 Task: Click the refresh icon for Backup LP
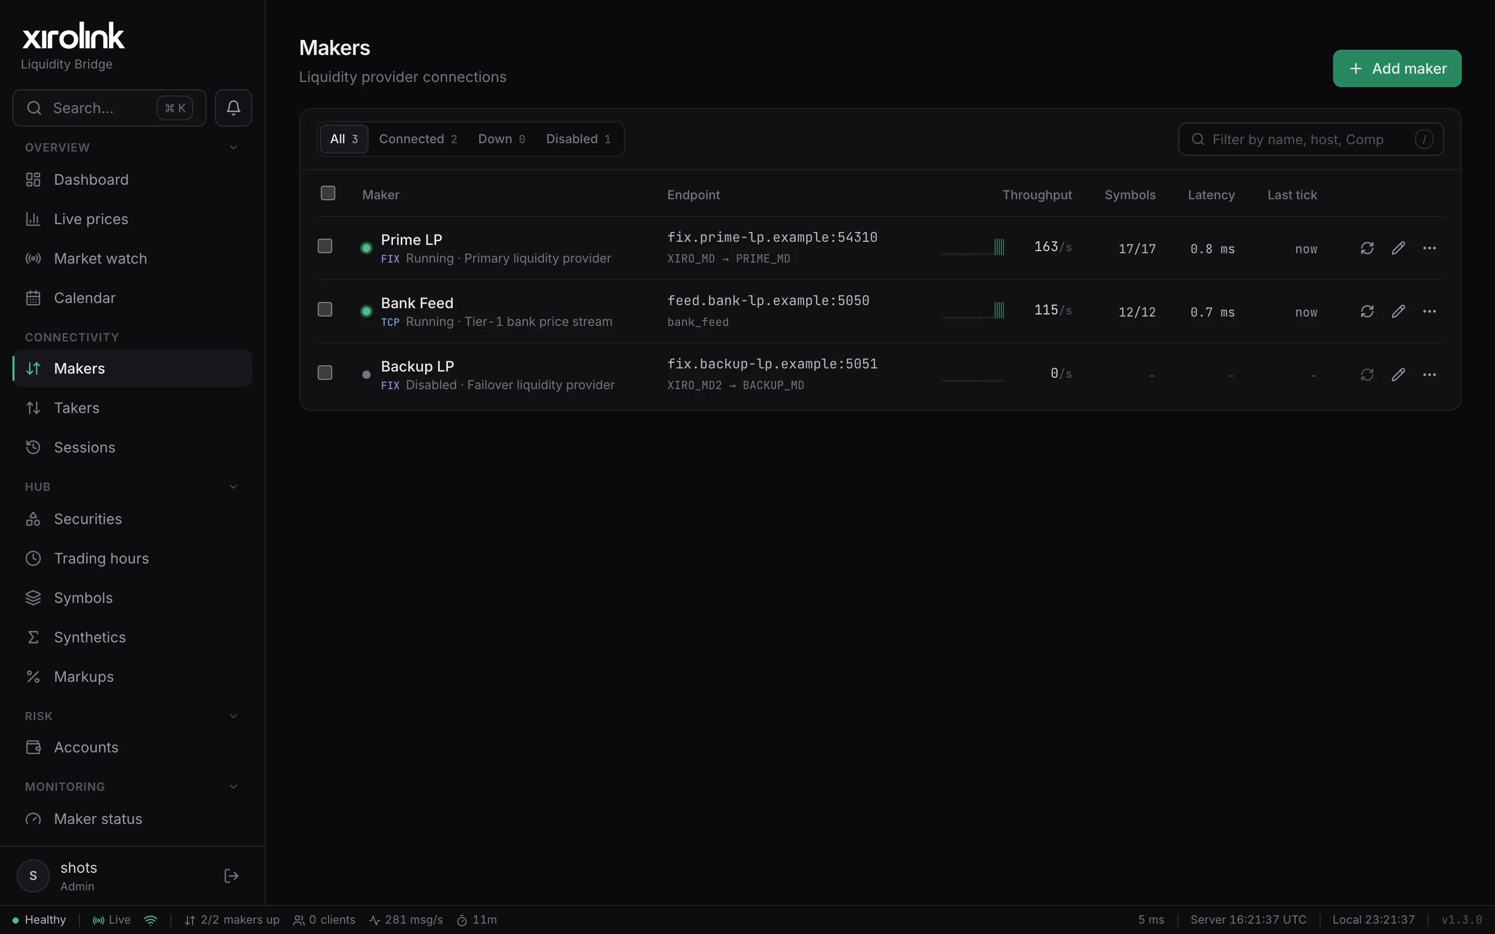click(1367, 375)
